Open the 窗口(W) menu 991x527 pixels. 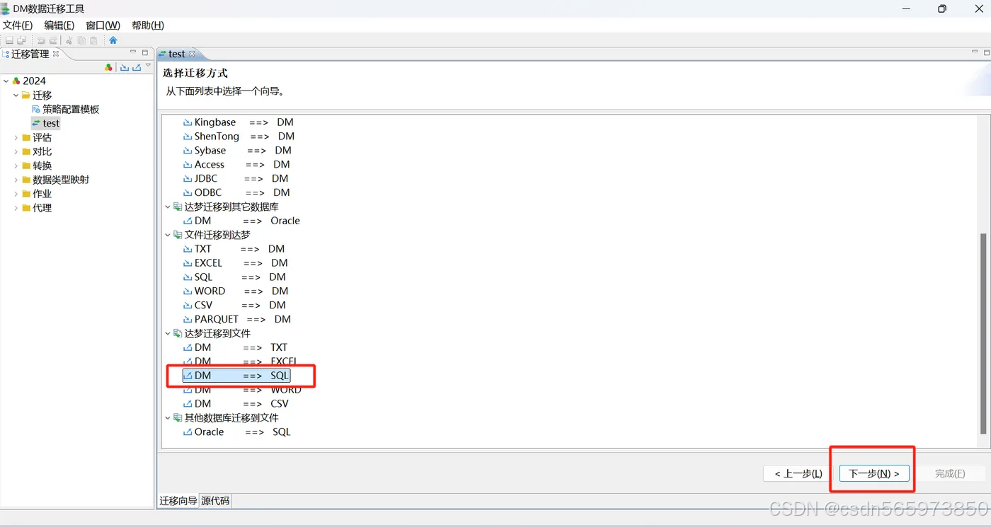click(x=103, y=25)
